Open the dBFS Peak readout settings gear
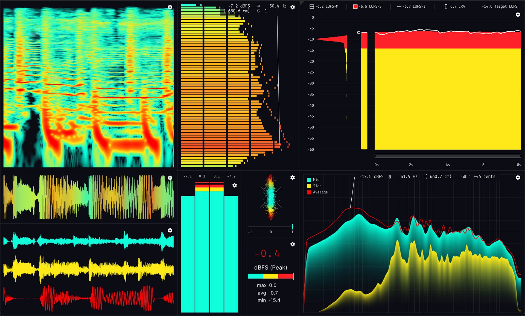 point(293,244)
